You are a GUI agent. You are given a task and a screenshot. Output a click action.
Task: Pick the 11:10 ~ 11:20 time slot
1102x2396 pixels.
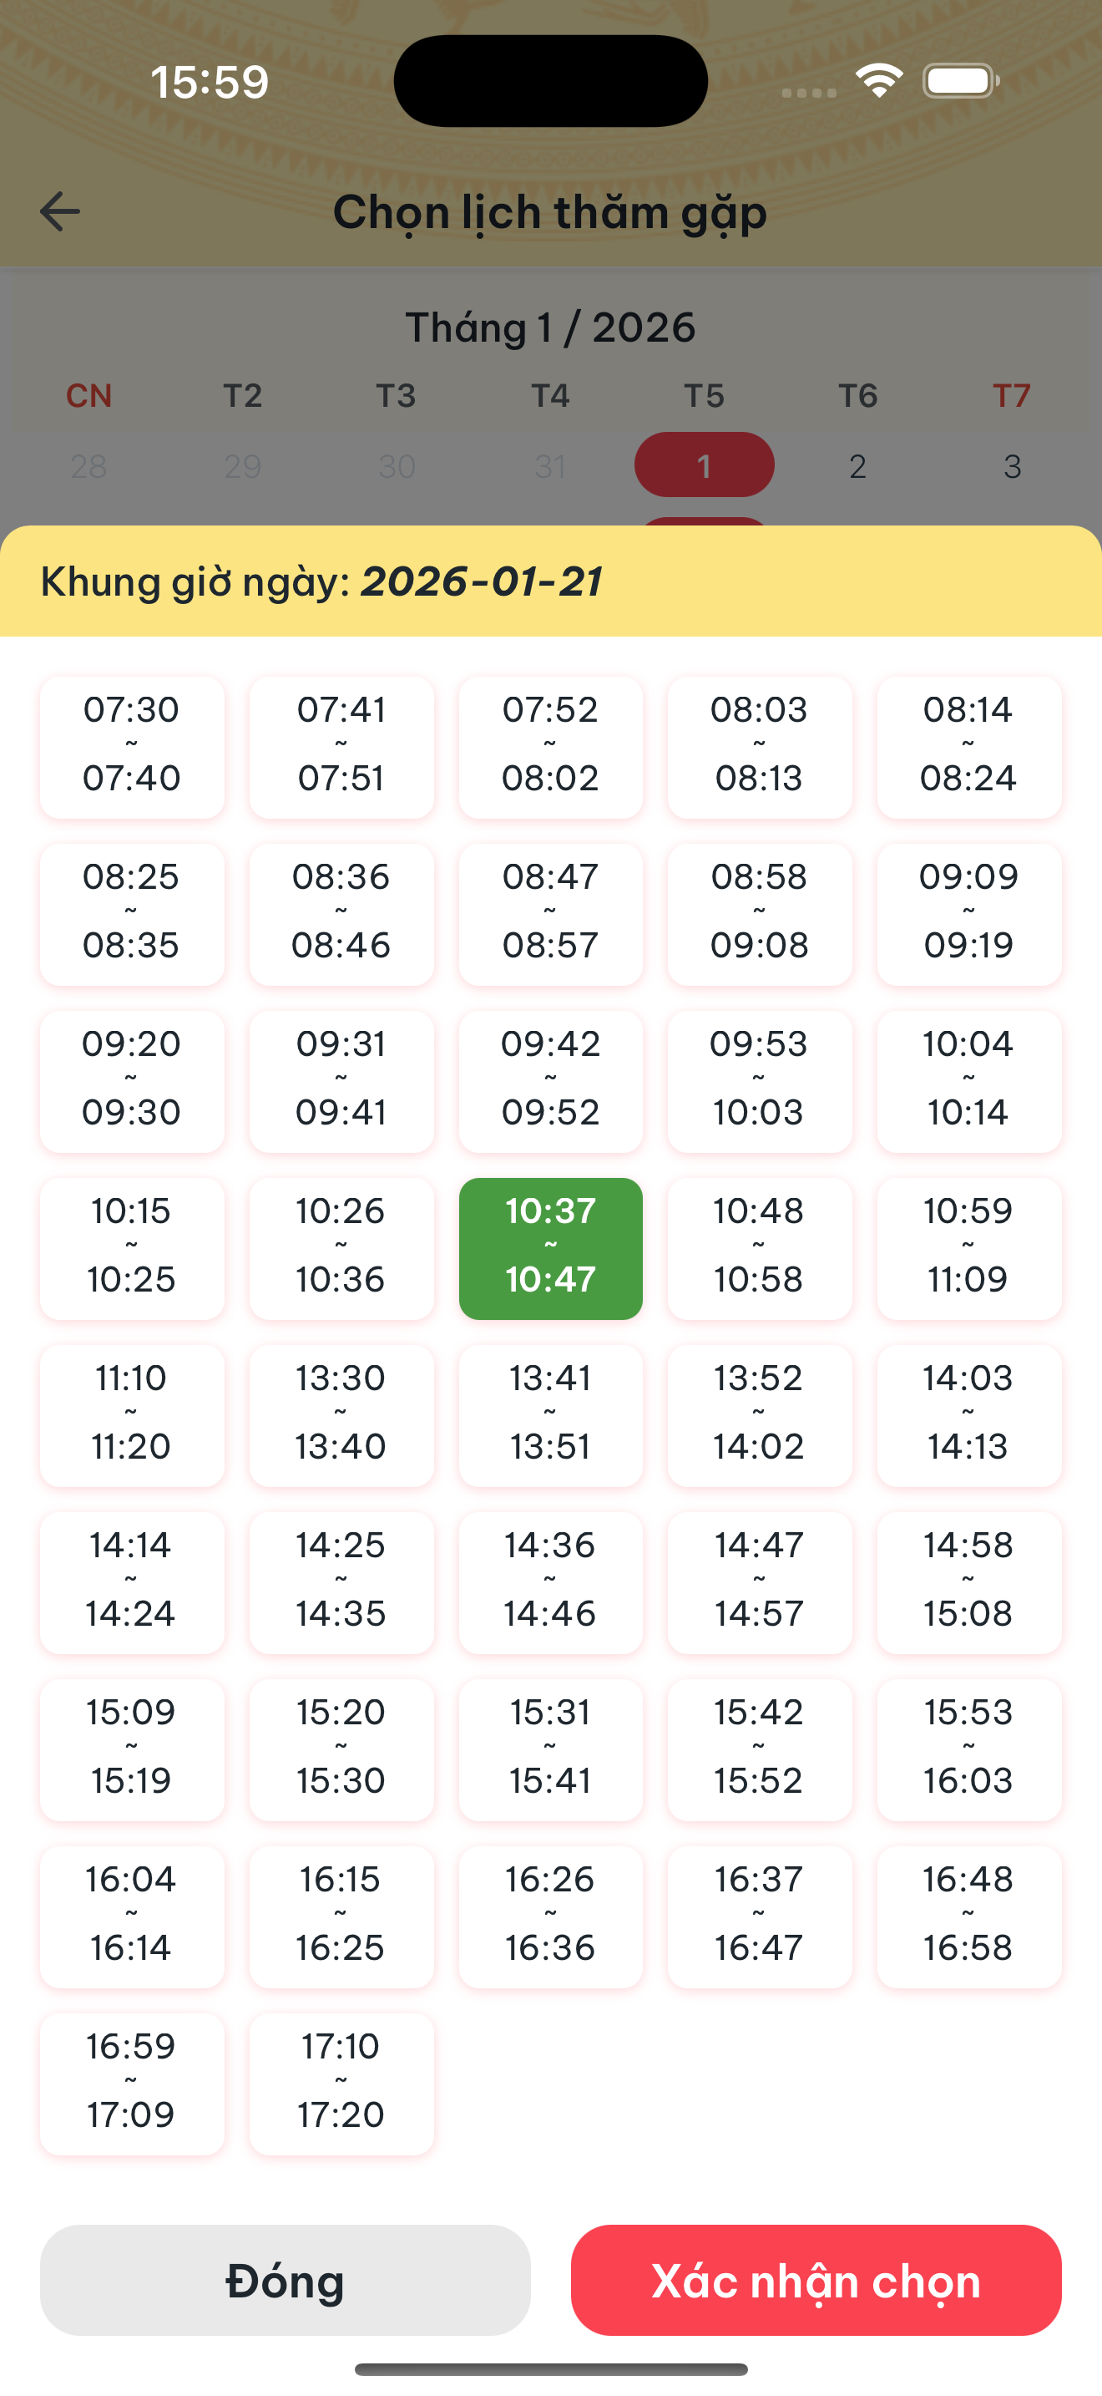tap(132, 1414)
